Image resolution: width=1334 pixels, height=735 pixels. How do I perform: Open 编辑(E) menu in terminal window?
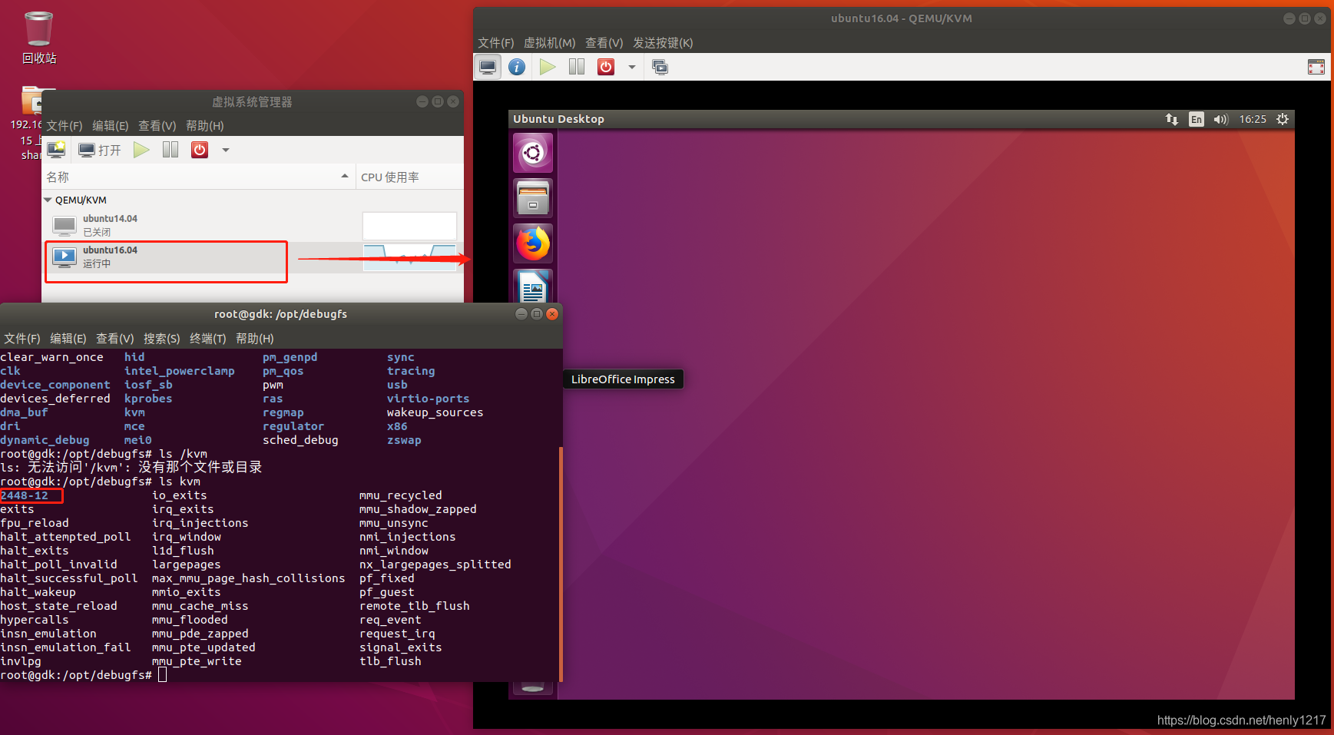68,338
